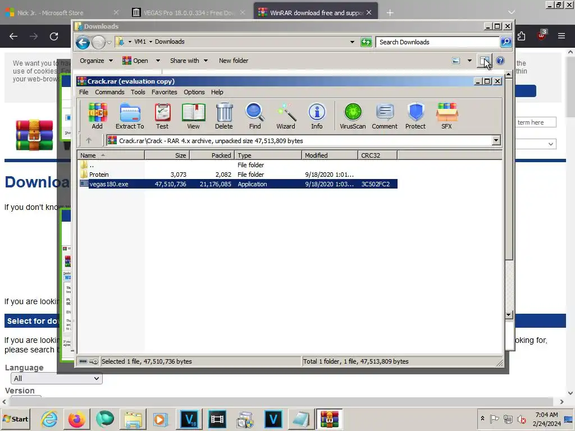Click the list all tabs chevron

tap(511, 12)
